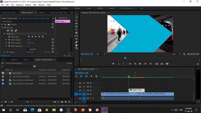Viewport: 201px width, 113px height.
Task: Click Program monitor playhead marker
Action: coord(125,58)
